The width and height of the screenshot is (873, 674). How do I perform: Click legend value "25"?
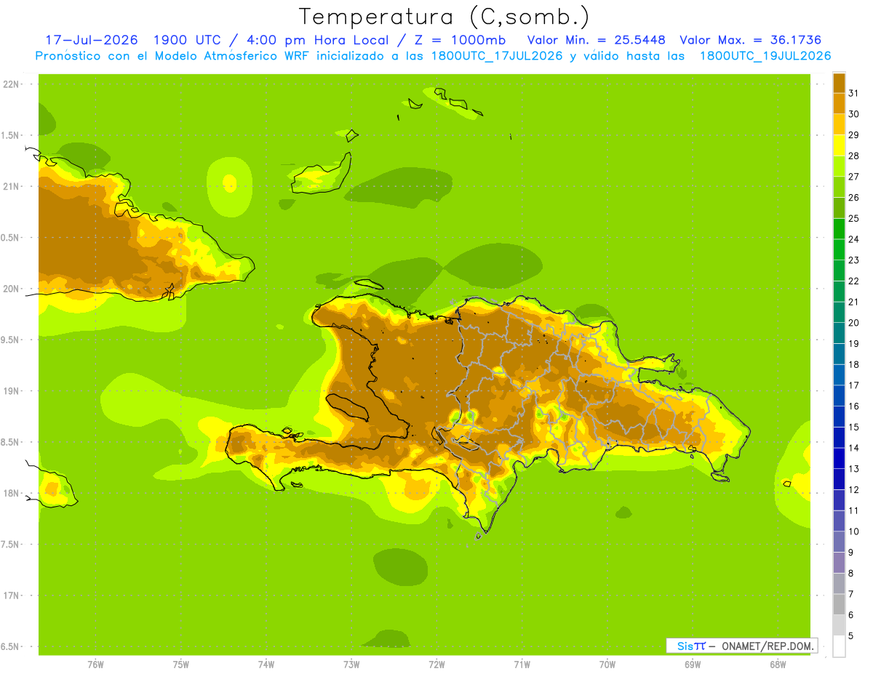pyautogui.click(x=853, y=218)
